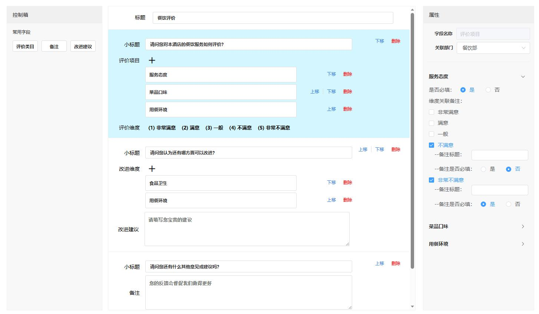539x314 pixels.
Task: Open the 关联部门 dropdown
Action: pyautogui.click(x=493, y=48)
